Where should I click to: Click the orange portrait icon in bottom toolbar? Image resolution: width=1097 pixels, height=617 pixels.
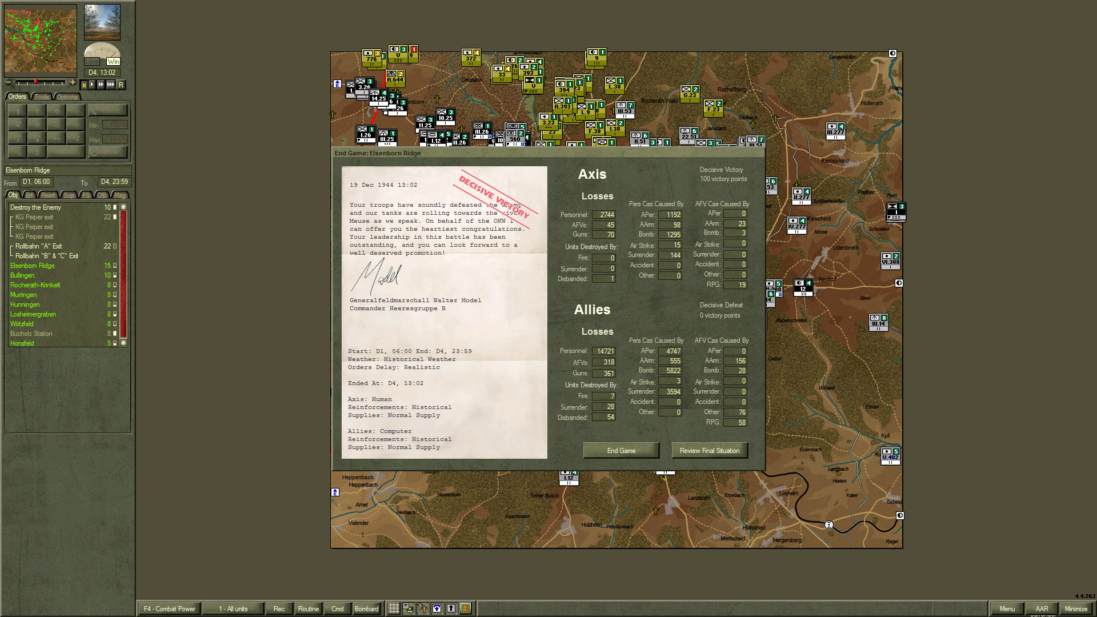(466, 608)
